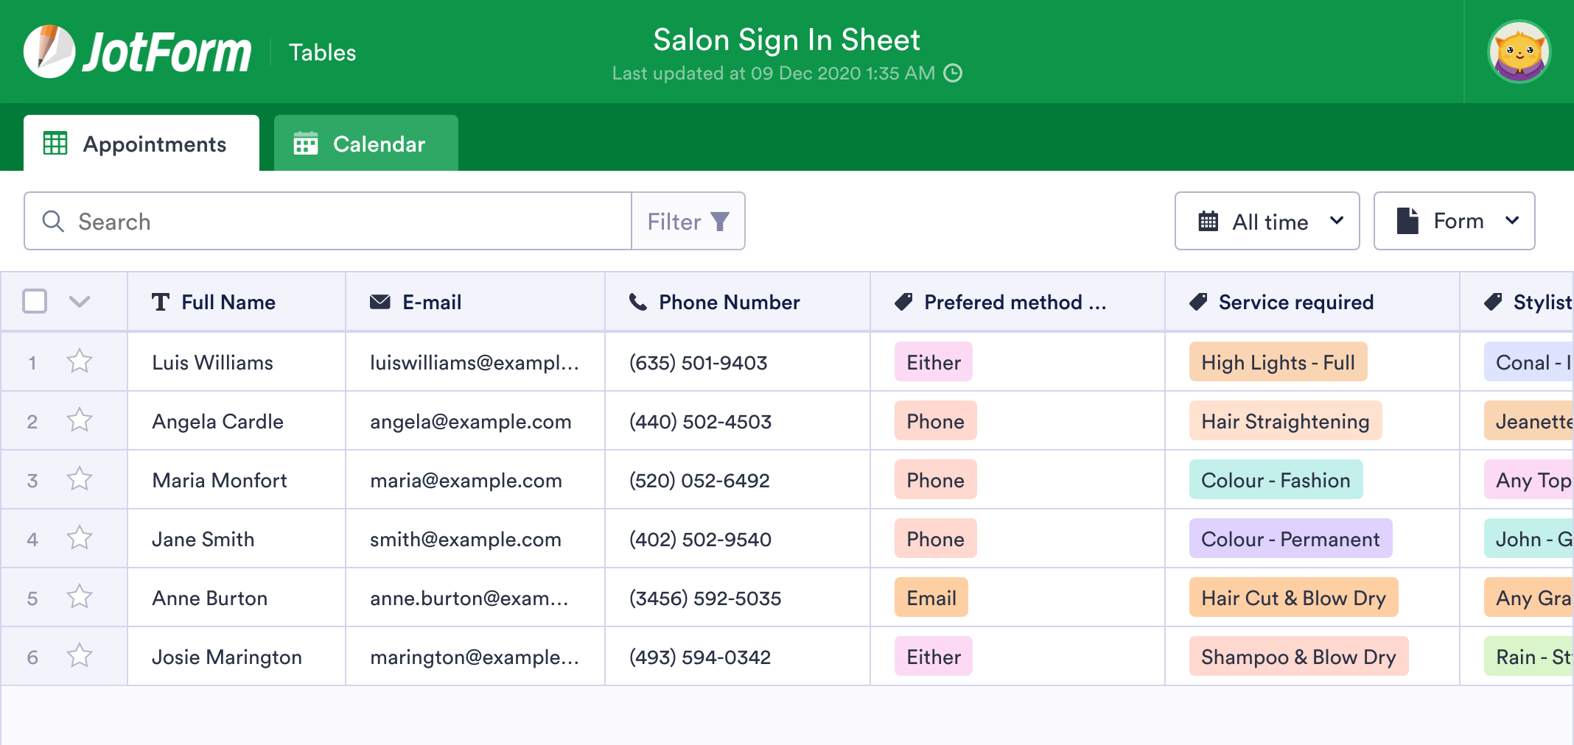Image resolution: width=1574 pixels, height=745 pixels.
Task: Switch to the Calendar tab
Action: [365, 144]
